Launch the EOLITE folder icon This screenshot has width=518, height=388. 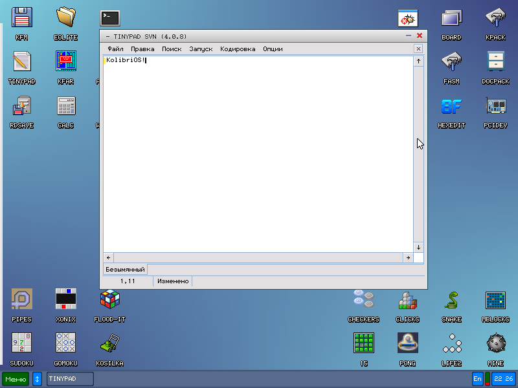(65, 17)
